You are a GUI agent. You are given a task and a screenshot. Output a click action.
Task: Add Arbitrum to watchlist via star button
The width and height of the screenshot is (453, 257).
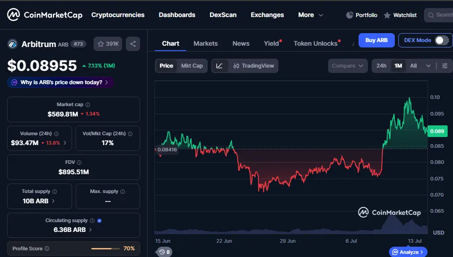click(108, 44)
